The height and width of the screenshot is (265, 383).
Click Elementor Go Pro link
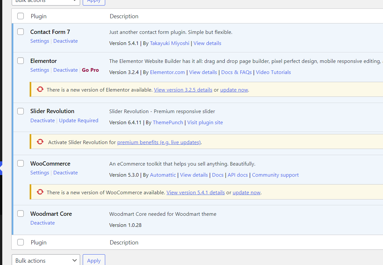pos(91,70)
